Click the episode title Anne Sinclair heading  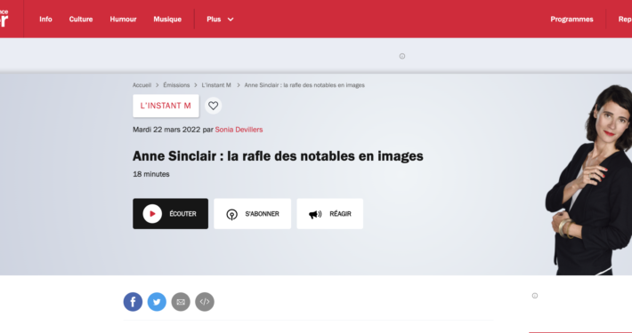(x=278, y=156)
